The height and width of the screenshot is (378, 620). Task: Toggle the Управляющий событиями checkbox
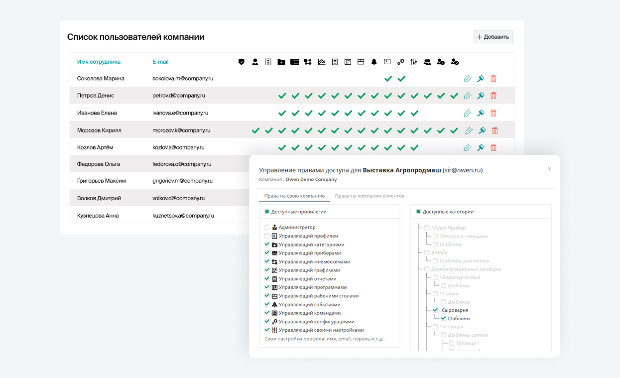coord(267,304)
